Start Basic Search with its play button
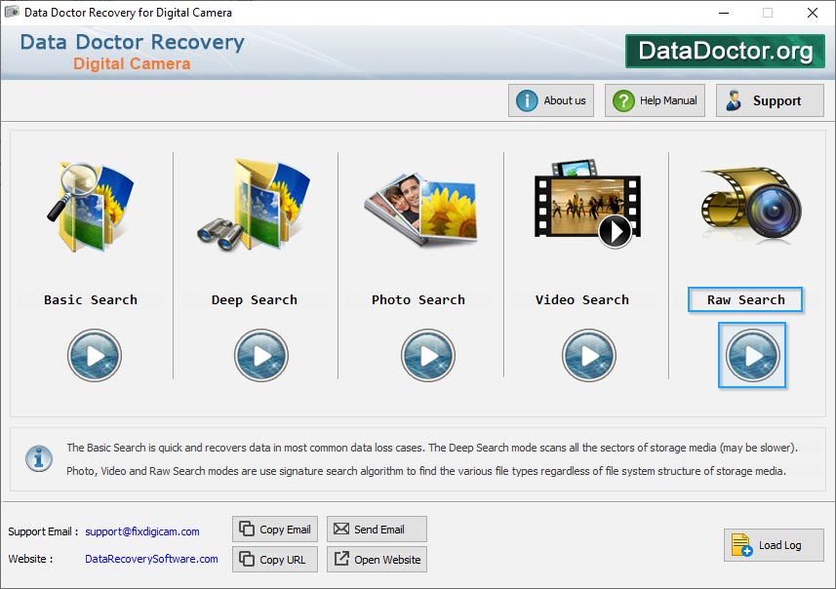Viewport: 836px width, 589px height. coord(95,356)
